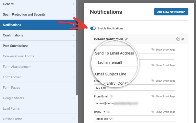Open Conversational Forms settings
Viewport: 196px width, 123px height.
click(38, 56)
